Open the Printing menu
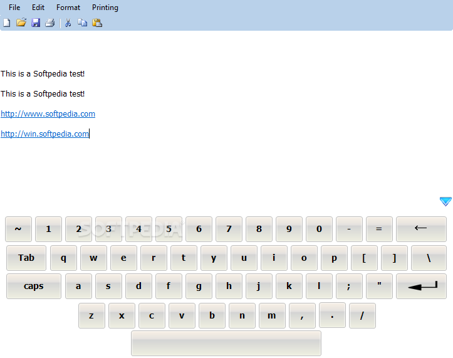Viewport: 453px width, 358px height. 105,8
